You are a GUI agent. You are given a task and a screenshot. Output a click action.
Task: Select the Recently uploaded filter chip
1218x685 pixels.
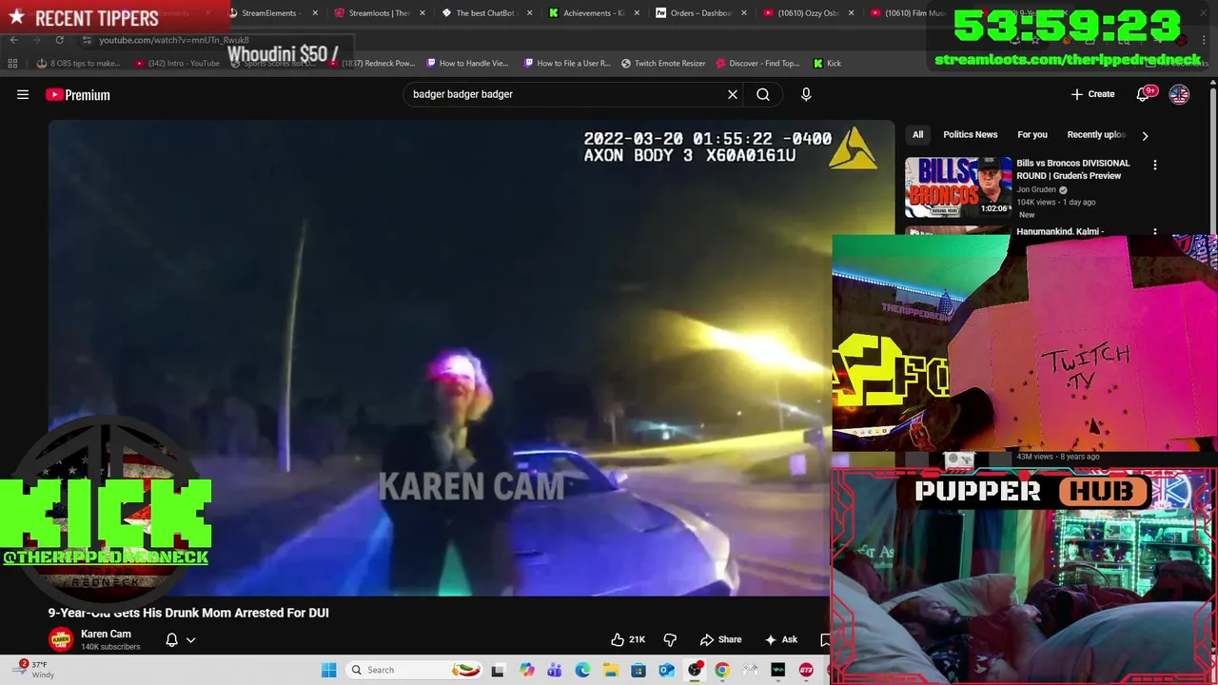click(x=1096, y=135)
